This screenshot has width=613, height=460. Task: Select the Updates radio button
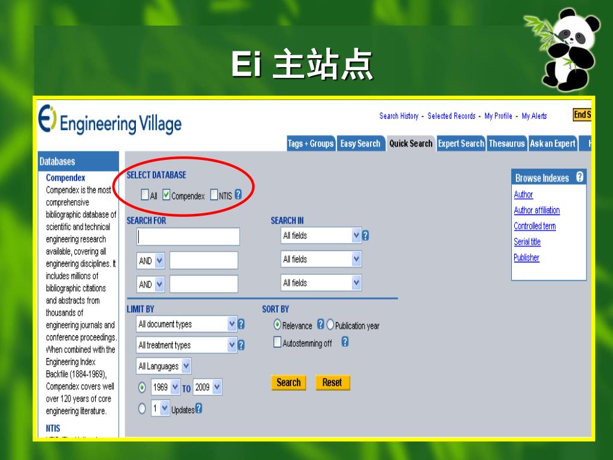(x=142, y=408)
